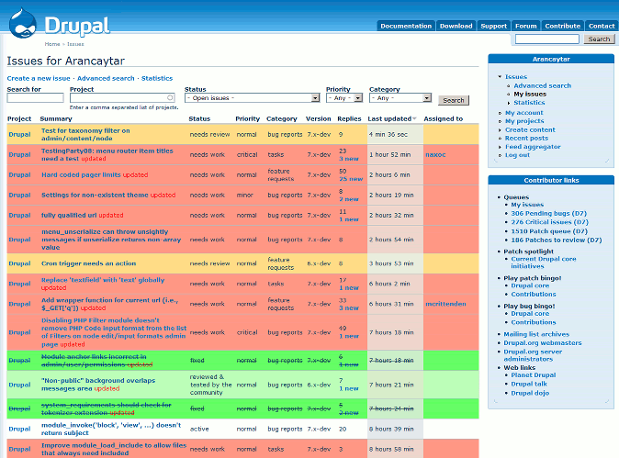Open 276 Critical issues (D7) queue
This screenshot has width=619, height=458.
549,222
